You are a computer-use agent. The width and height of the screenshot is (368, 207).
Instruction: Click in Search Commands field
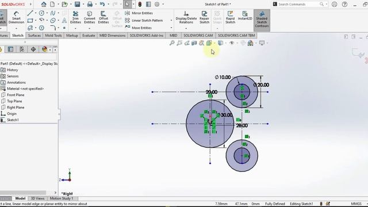point(298,4)
